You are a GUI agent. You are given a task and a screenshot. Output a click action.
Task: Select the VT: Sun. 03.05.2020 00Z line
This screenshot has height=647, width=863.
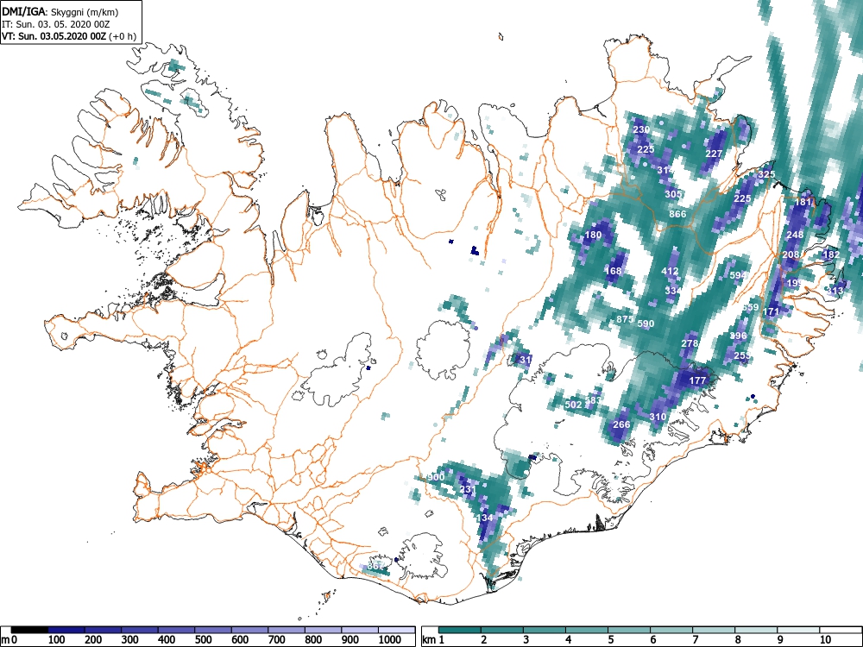point(69,36)
